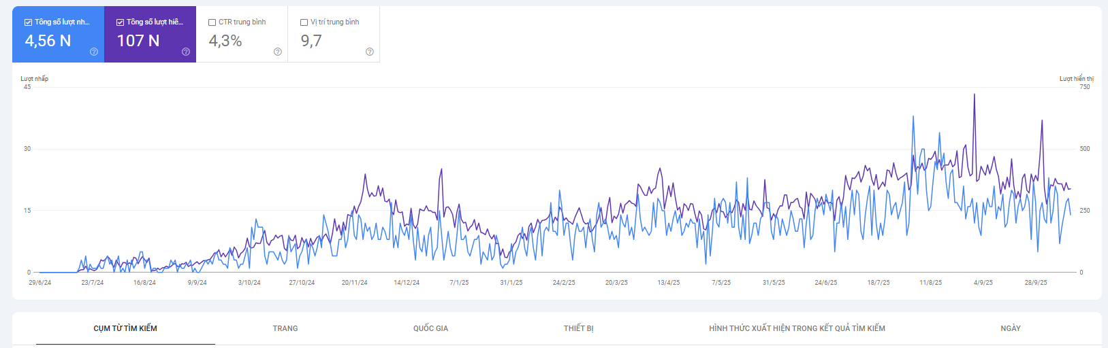Enable the CTR trung bình checkbox
The height and width of the screenshot is (348, 1108).
[x=212, y=22]
